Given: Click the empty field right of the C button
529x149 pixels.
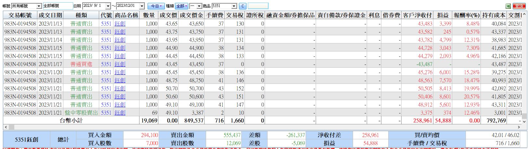Looking at the screenshot, I should pyautogui.click(x=258, y=6).
